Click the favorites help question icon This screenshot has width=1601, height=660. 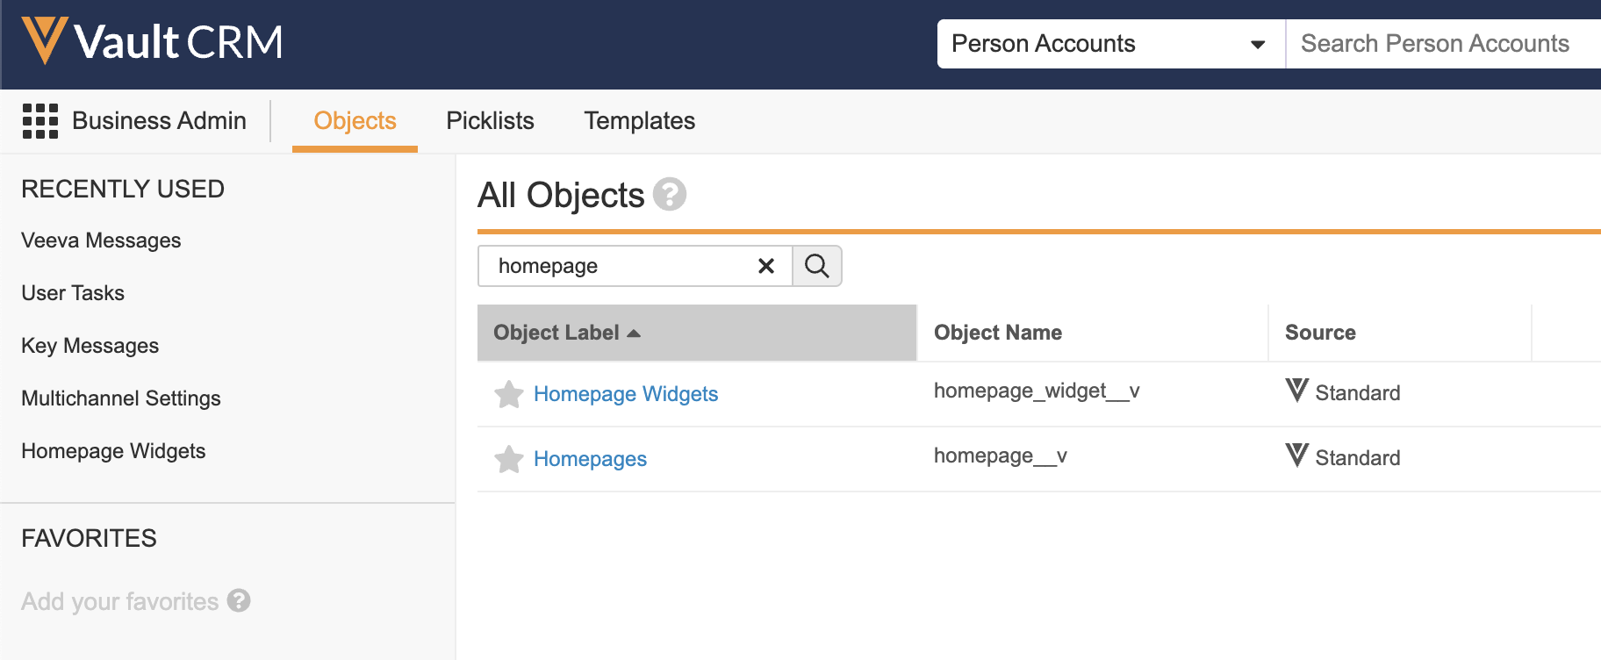pyautogui.click(x=239, y=600)
